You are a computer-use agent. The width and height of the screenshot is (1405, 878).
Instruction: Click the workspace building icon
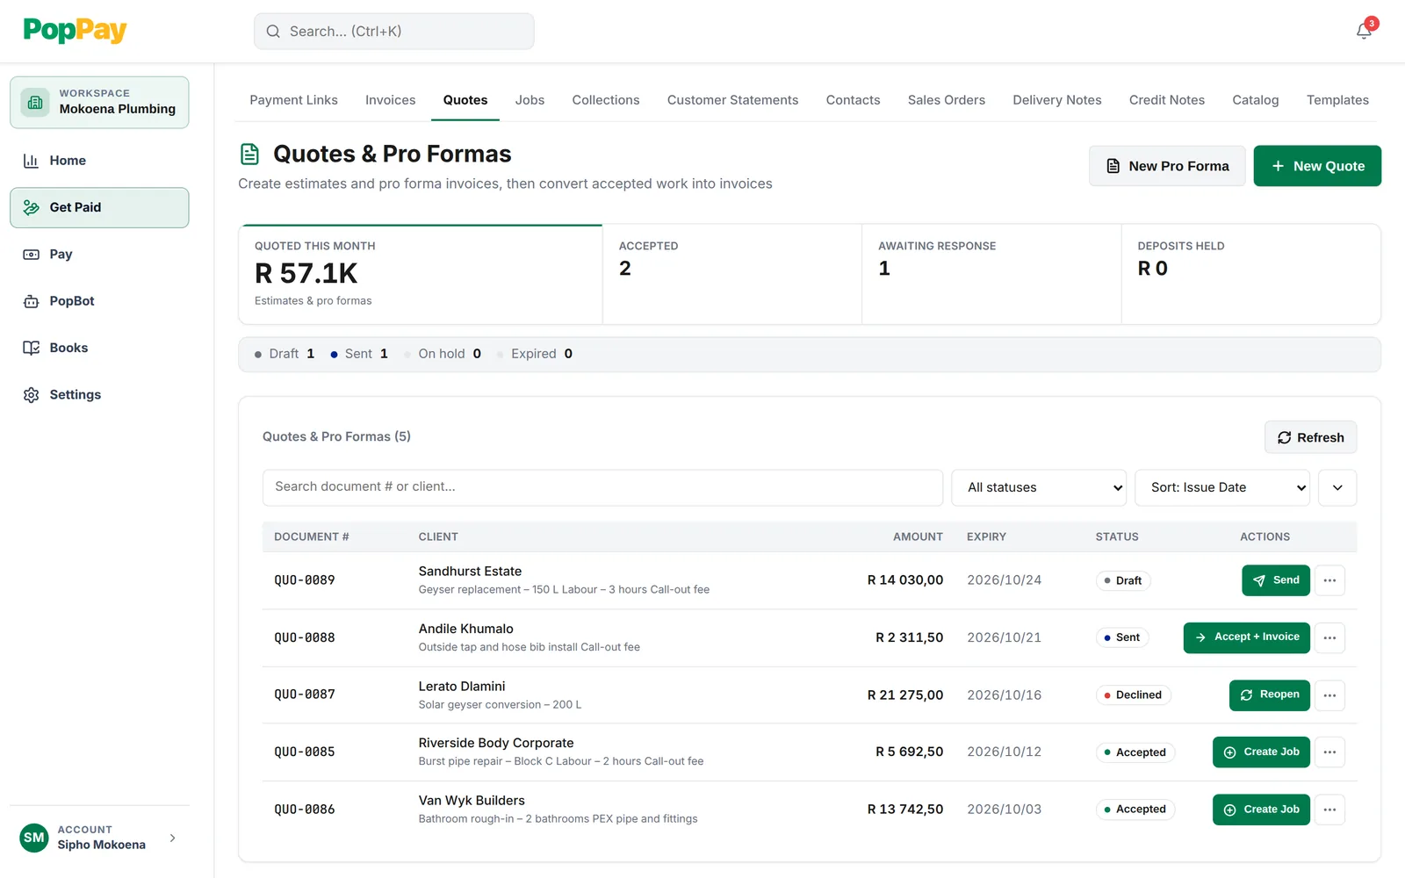pyautogui.click(x=35, y=102)
